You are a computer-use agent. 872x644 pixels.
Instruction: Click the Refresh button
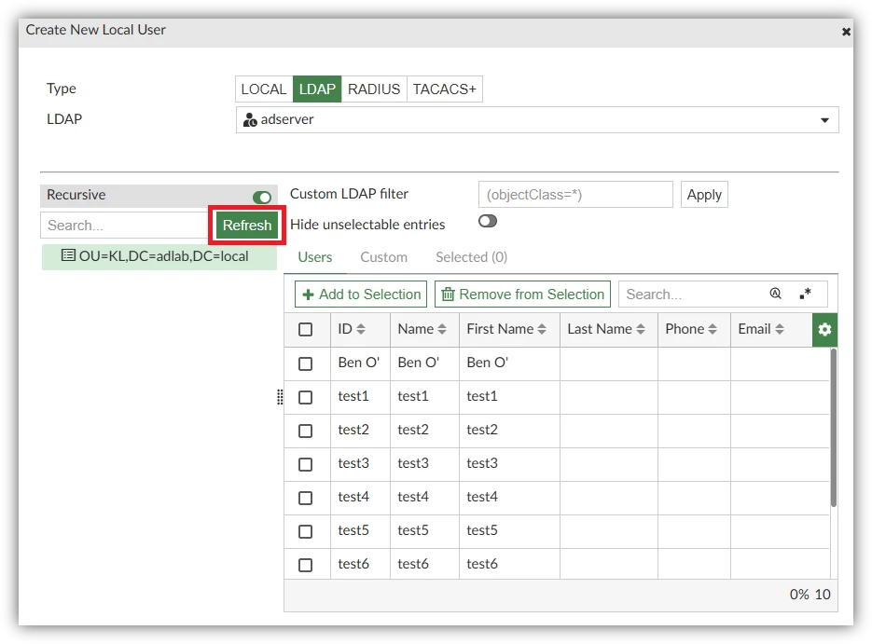pyautogui.click(x=247, y=225)
